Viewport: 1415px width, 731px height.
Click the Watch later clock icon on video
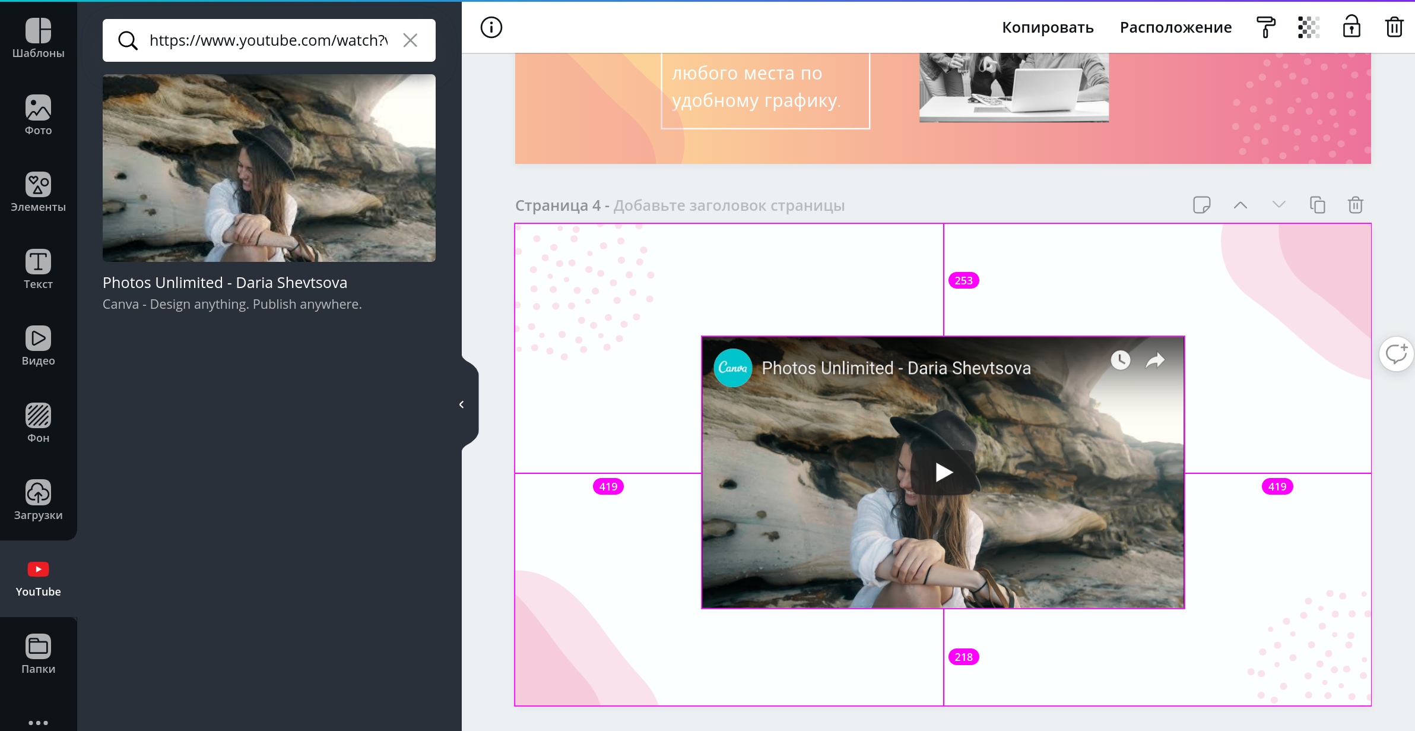pos(1120,360)
